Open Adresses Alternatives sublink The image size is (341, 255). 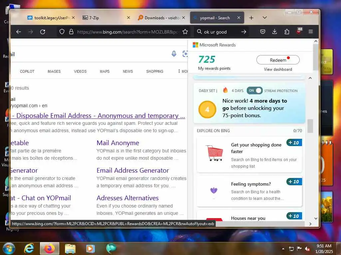pyautogui.click(x=128, y=198)
